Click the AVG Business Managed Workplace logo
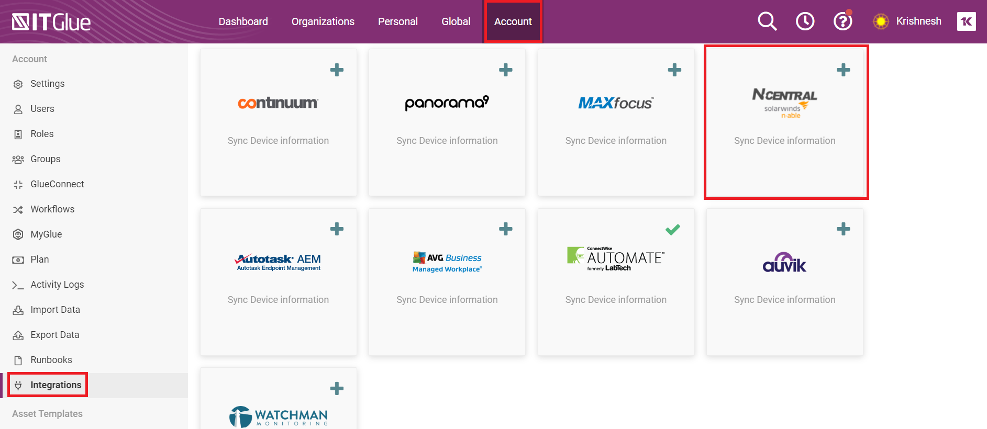This screenshot has height=429, width=987. (x=447, y=262)
